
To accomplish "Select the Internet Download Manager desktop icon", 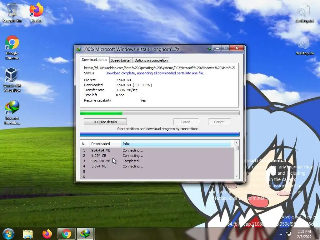I will click(12, 112).
